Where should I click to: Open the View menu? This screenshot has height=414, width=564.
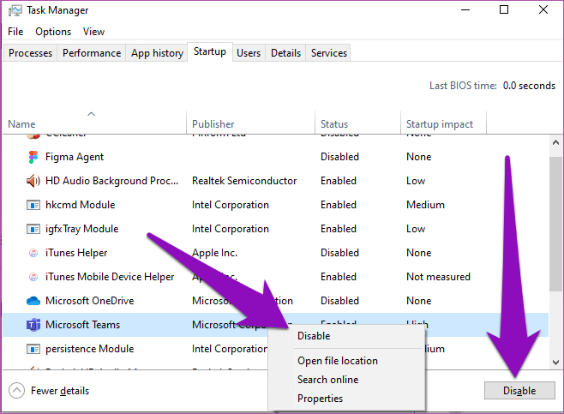point(93,32)
